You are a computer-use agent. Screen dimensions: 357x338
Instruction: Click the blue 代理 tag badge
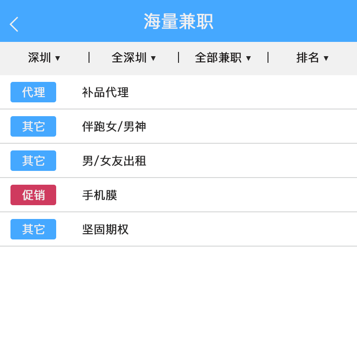(x=33, y=92)
